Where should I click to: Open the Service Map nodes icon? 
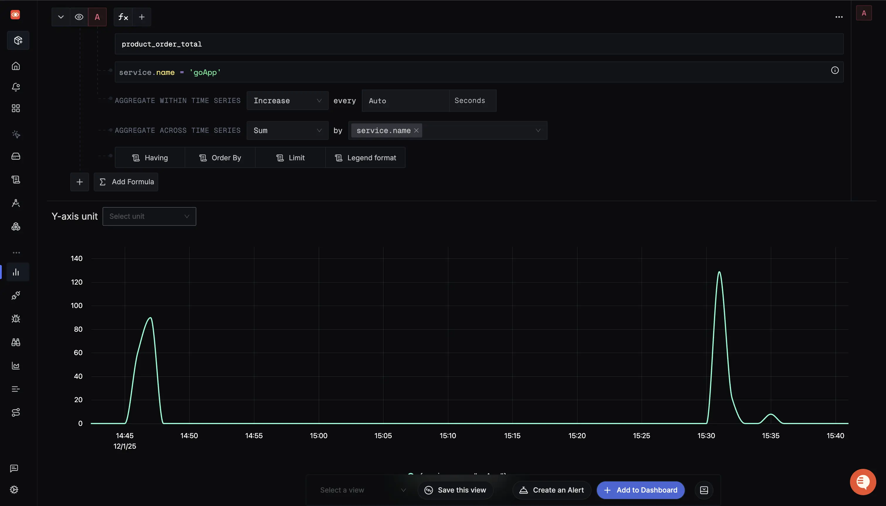(x=16, y=227)
